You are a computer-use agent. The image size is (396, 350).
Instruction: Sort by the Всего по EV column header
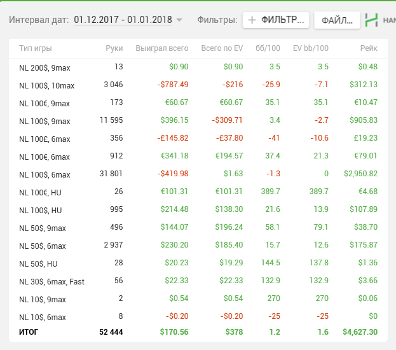pos(222,48)
